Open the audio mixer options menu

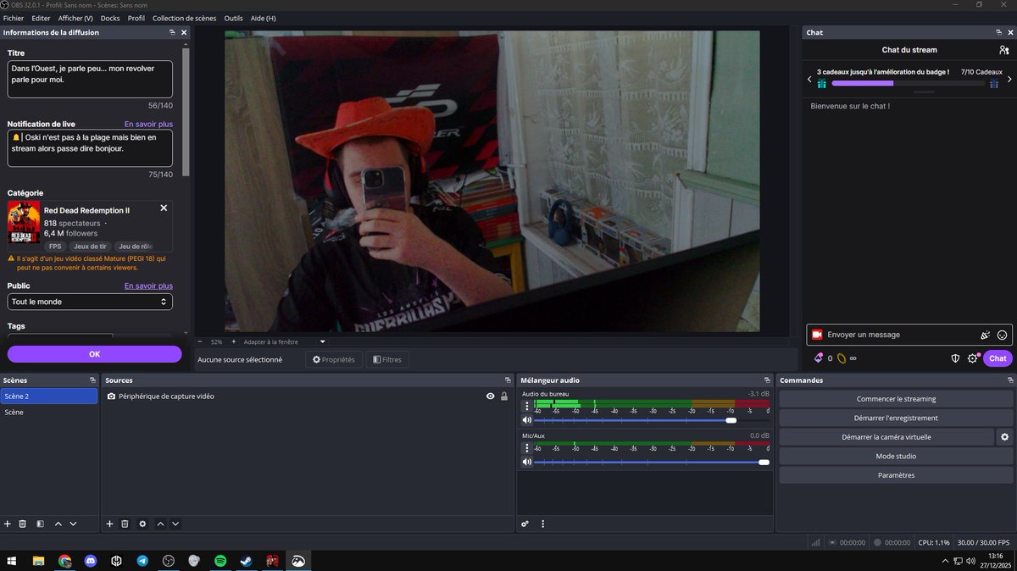click(x=542, y=524)
